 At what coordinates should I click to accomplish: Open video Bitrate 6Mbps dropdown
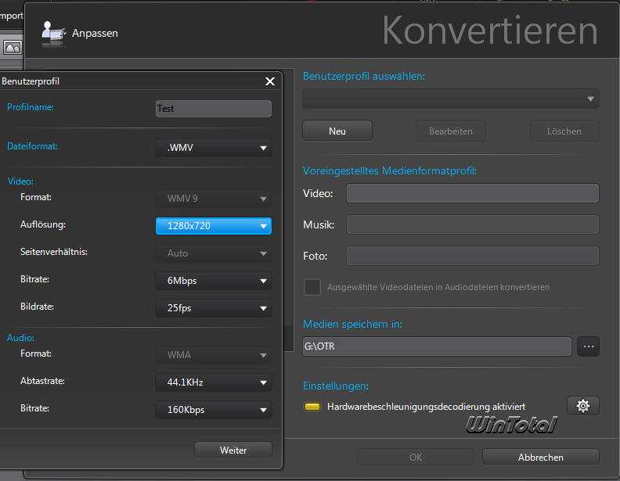coord(214,281)
